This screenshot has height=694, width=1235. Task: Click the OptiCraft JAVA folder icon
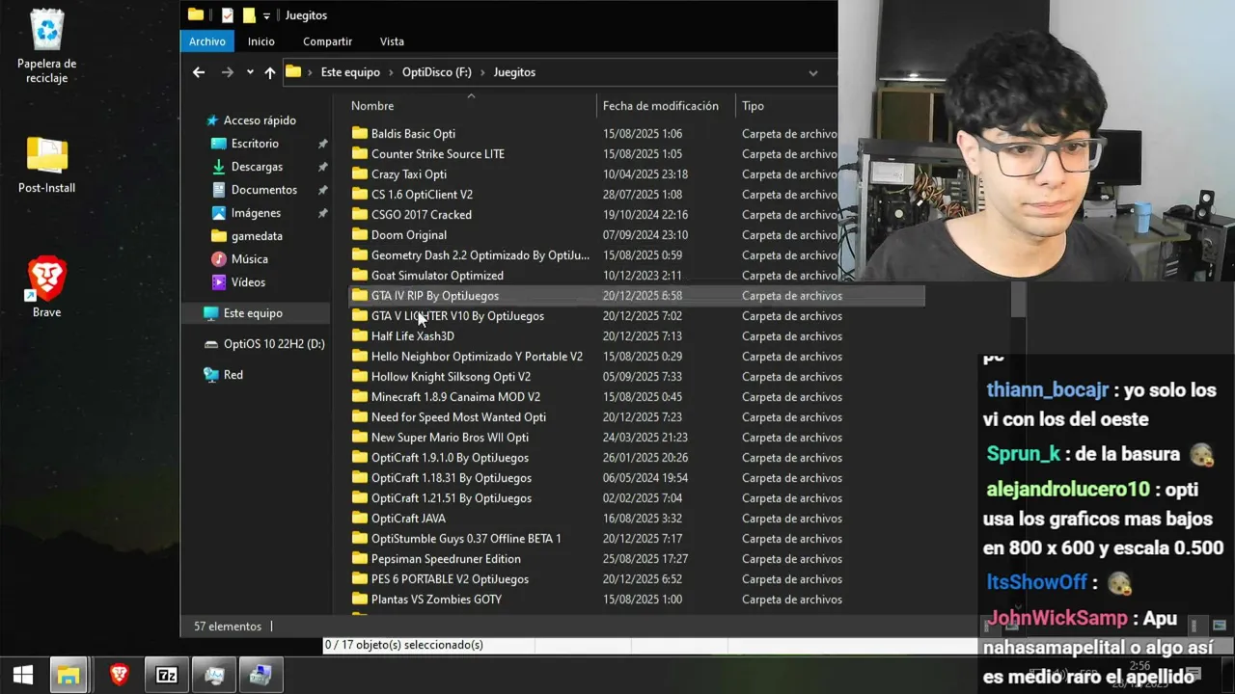360,519
